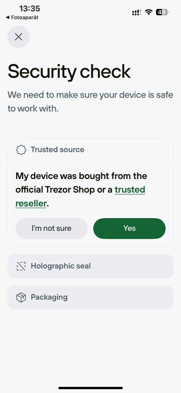181x393 pixels.
Task: Select the "I'm not sure" option
Action: click(51, 228)
